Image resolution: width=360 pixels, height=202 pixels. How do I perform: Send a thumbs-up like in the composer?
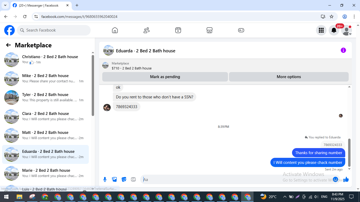click(x=346, y=179)
